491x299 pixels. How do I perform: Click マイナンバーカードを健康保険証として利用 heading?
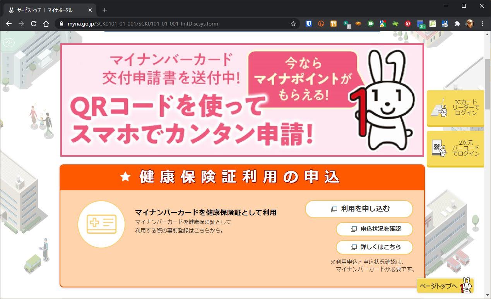(205, 212)
